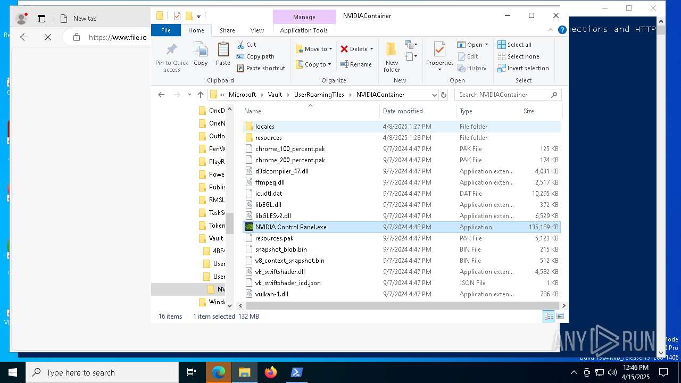The image size is (681, 383).
Task: Sort by the Size column header
Action: [x=541, y=111]
